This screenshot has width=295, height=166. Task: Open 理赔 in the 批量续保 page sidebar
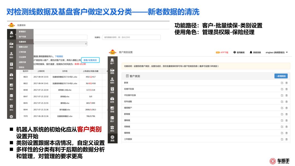(11, 45)
